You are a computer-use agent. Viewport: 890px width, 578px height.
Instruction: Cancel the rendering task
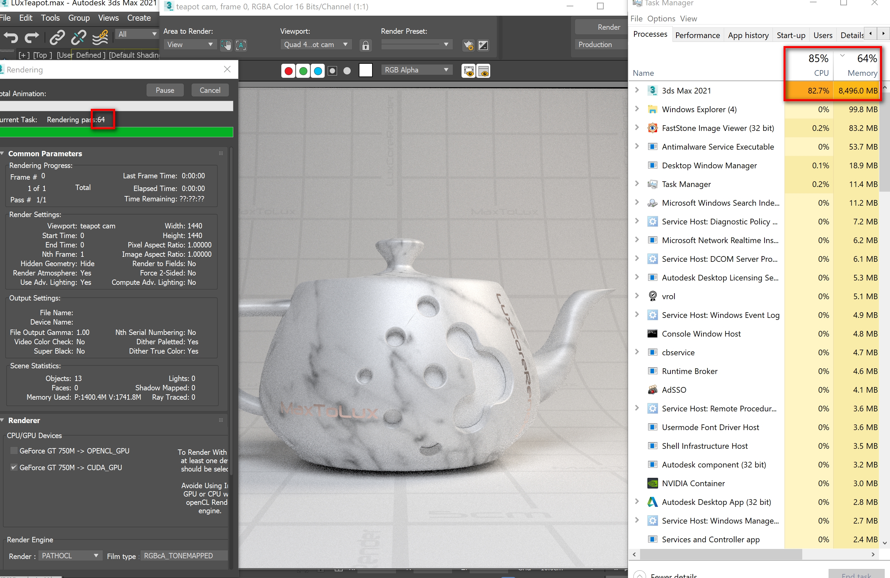pyautogui.click(x=210, y=90)
